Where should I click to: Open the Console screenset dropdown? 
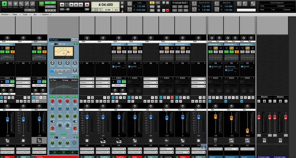click(x=180, y=3)
